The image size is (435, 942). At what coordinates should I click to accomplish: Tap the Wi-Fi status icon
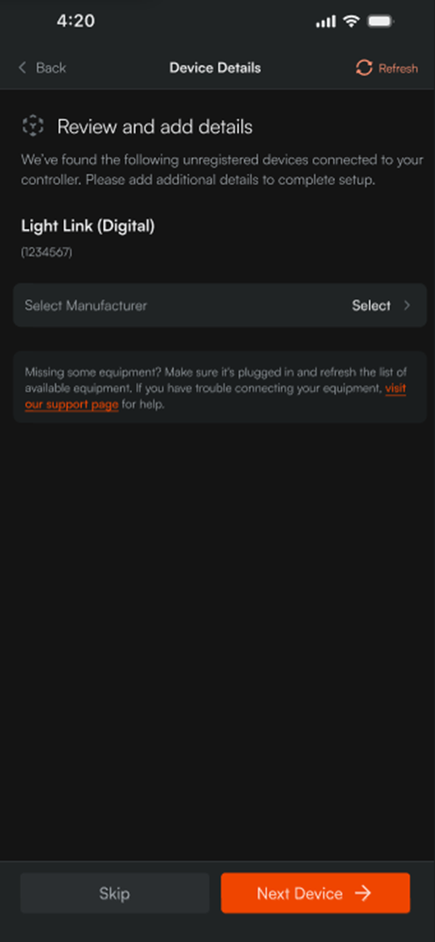351,21
